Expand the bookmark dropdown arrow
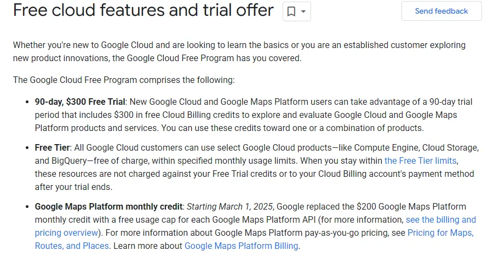The height and width of the screenshot is (262, 494). pos(303,11)
